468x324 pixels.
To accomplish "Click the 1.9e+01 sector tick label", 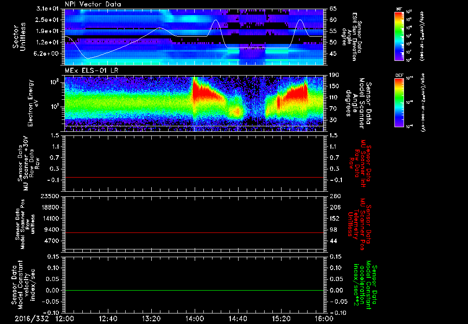I will [x=48, y=31].
